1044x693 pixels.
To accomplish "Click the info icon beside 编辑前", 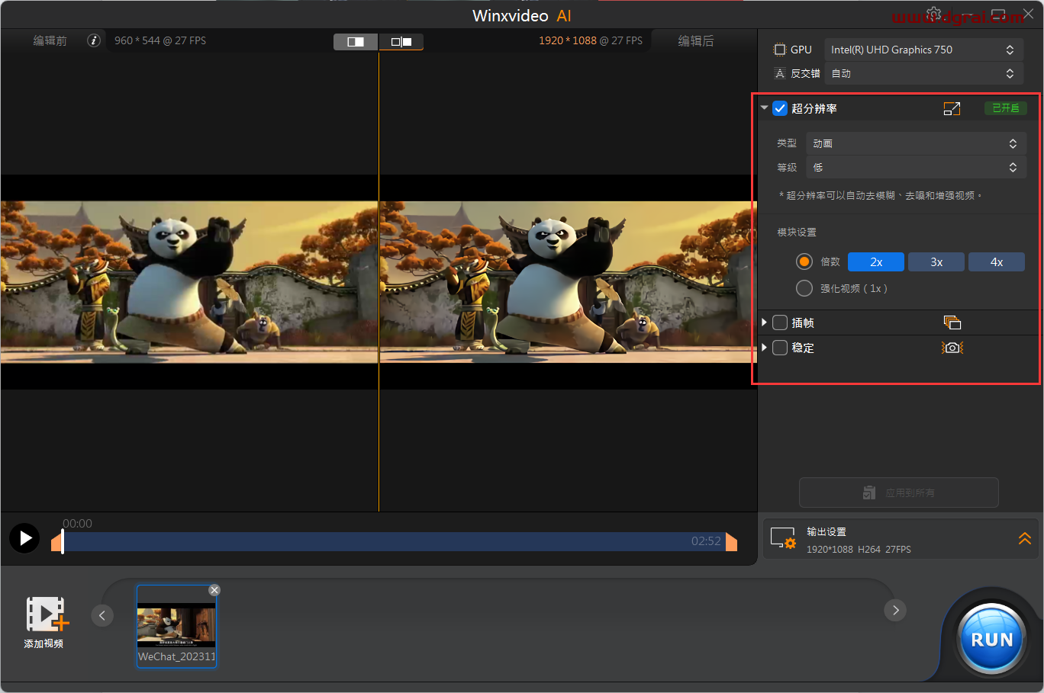I will click(x=93, y=40).
